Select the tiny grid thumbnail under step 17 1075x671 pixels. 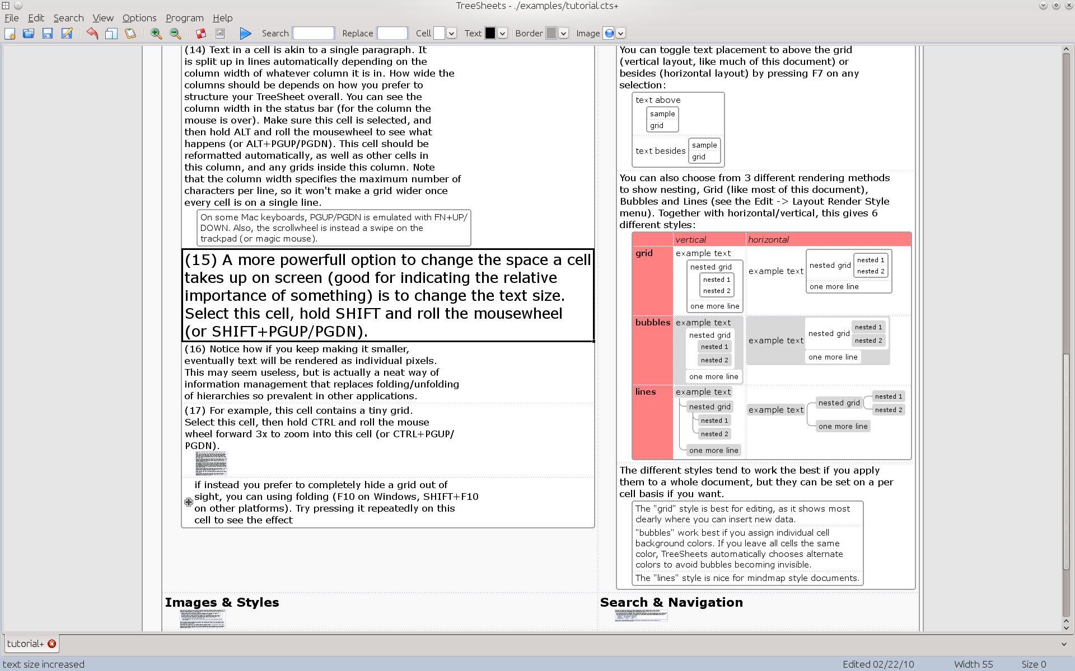click(211, 464)
